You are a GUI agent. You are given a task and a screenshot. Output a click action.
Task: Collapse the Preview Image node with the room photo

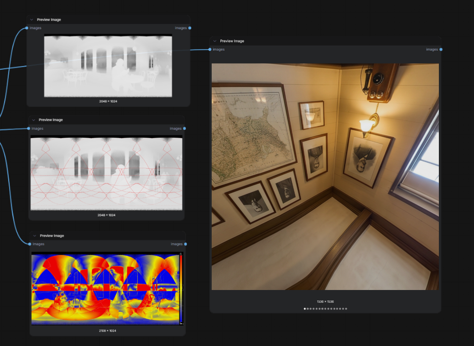[x=214, y=41]
